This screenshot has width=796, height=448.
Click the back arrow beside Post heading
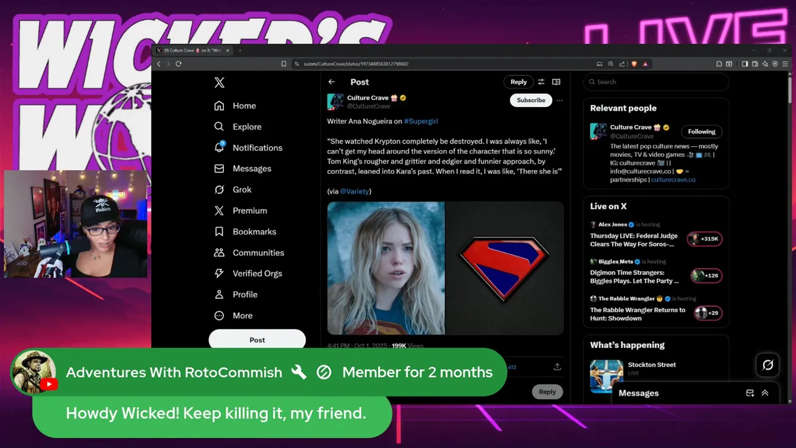pos(331,82)
